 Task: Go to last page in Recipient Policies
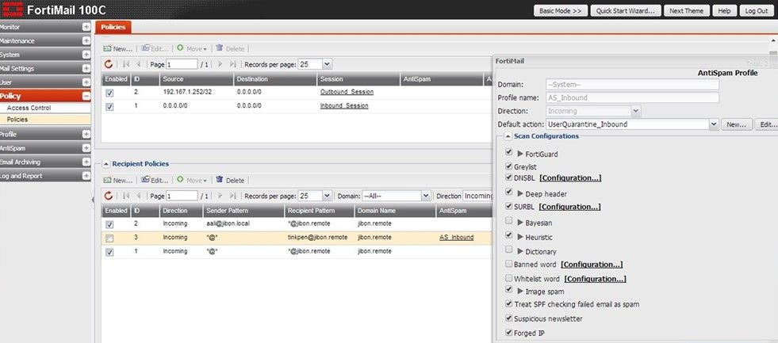(232, 196)
